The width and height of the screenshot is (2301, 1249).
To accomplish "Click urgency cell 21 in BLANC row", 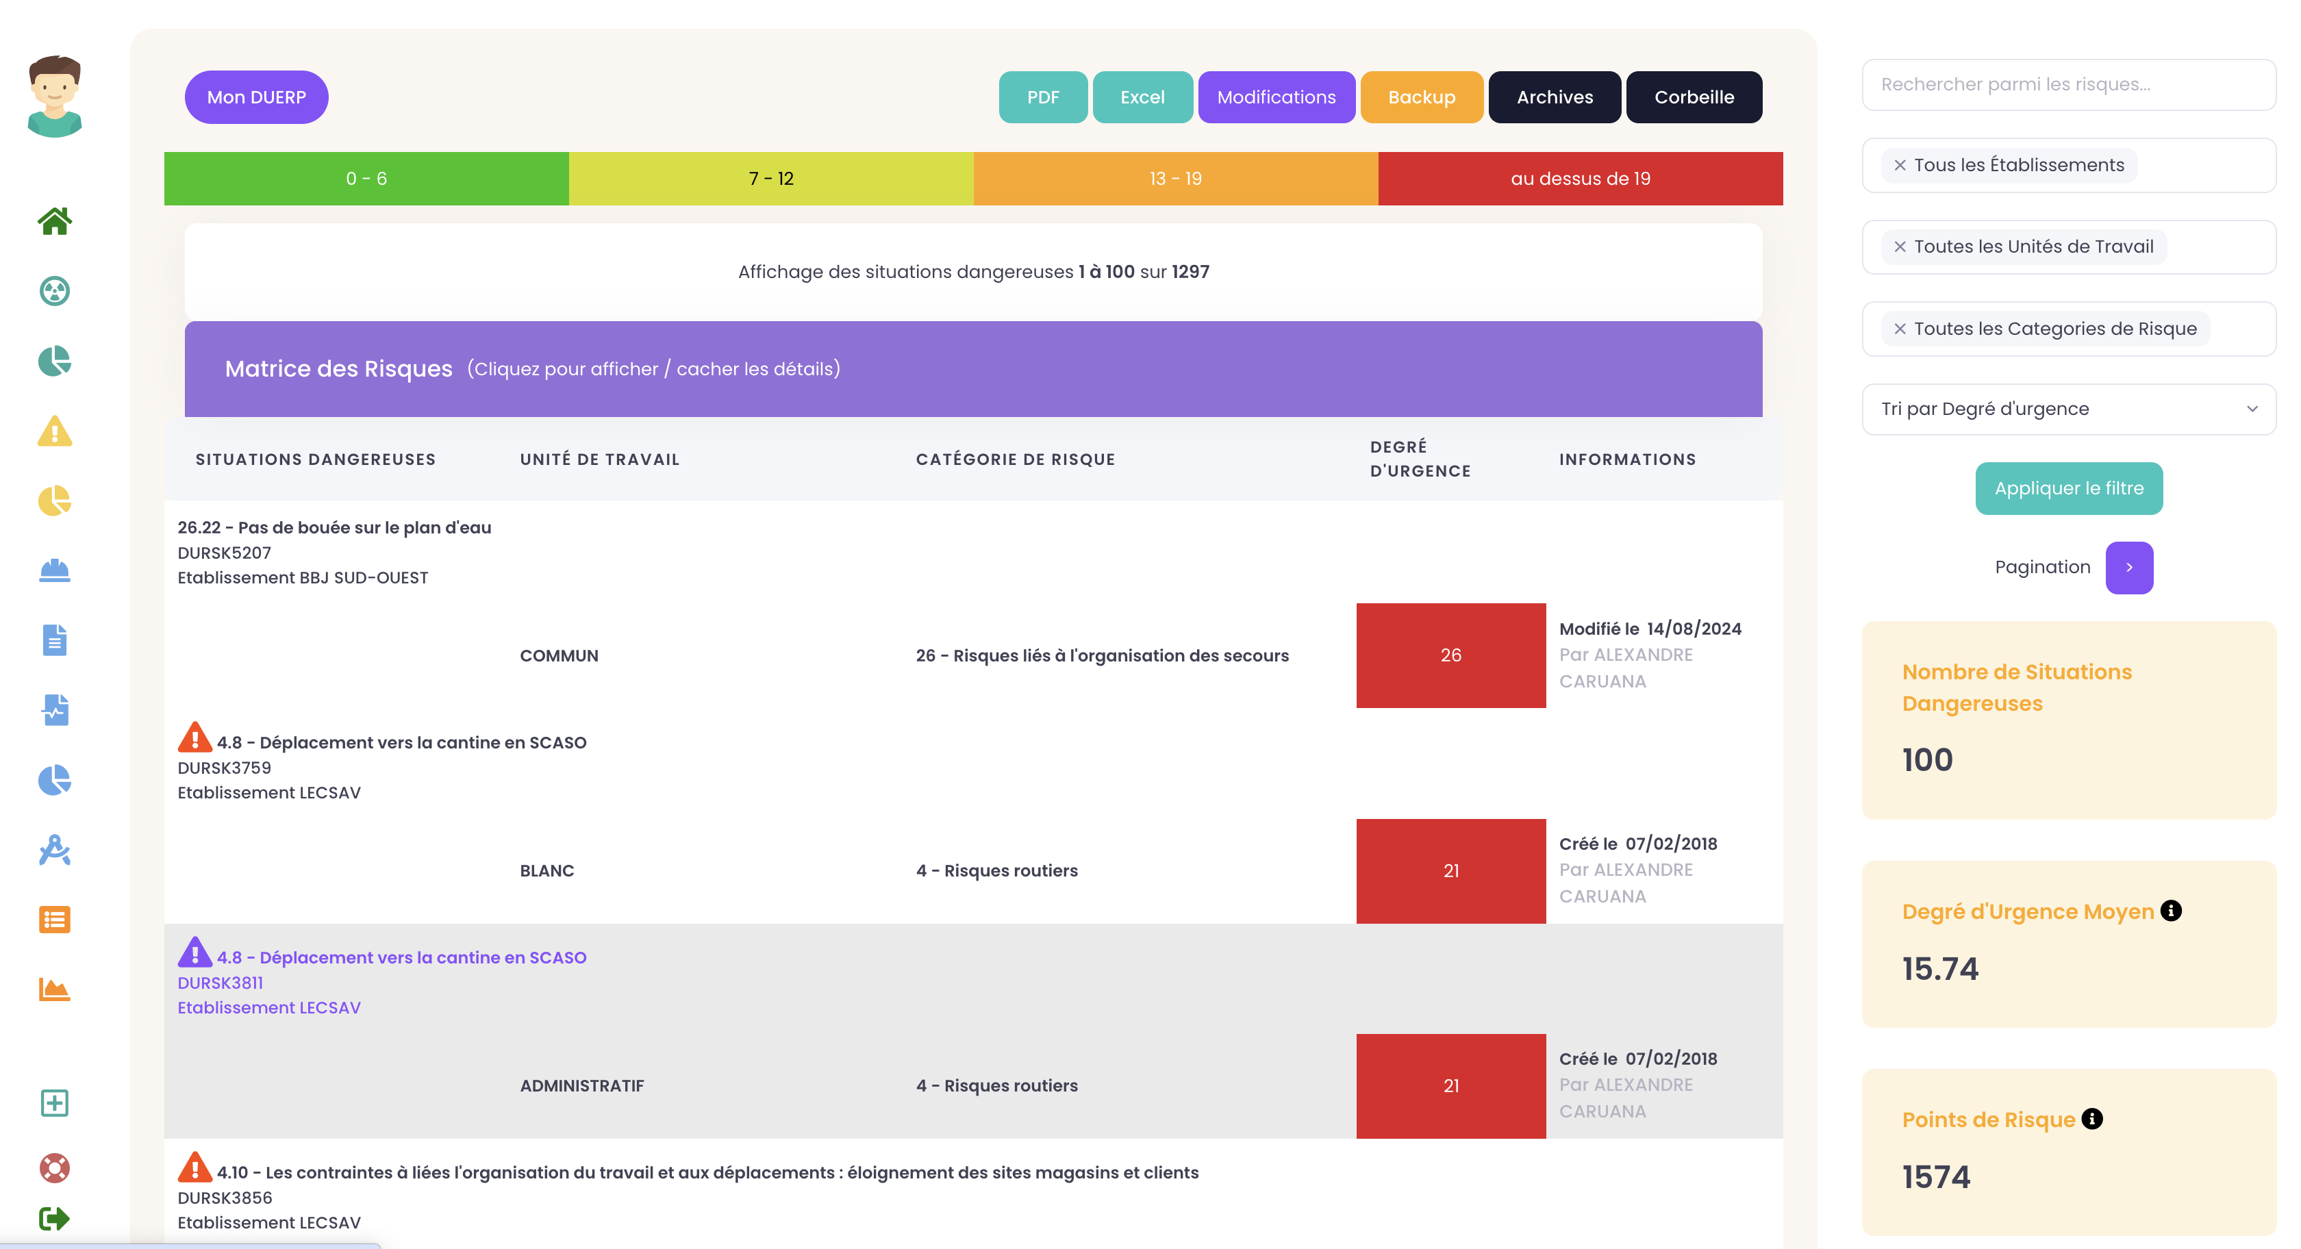I will [x=1450, y=871].
